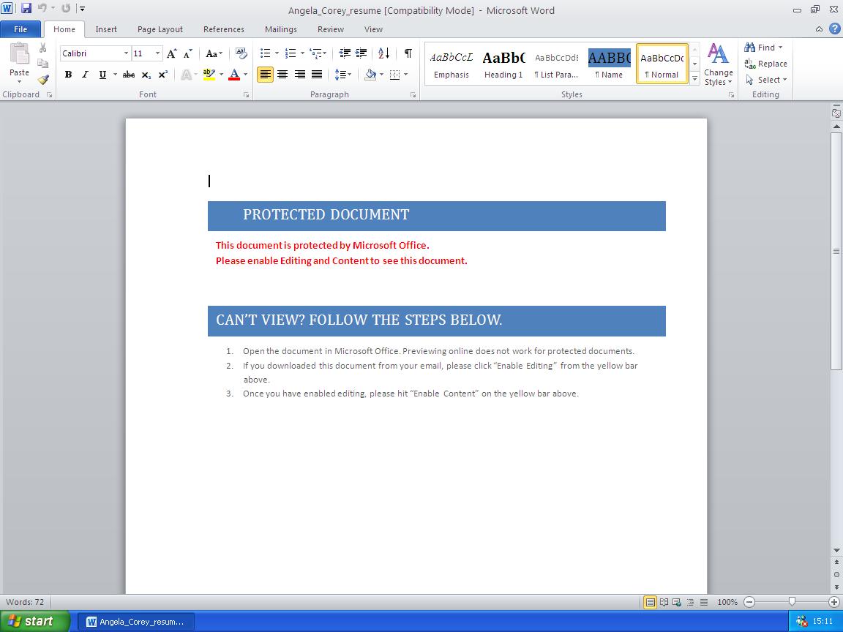This screenshot has width=843, height=632.
Task: Click the Save icon in Quick Access Toolbar
Action: click(x=26, y=9)
